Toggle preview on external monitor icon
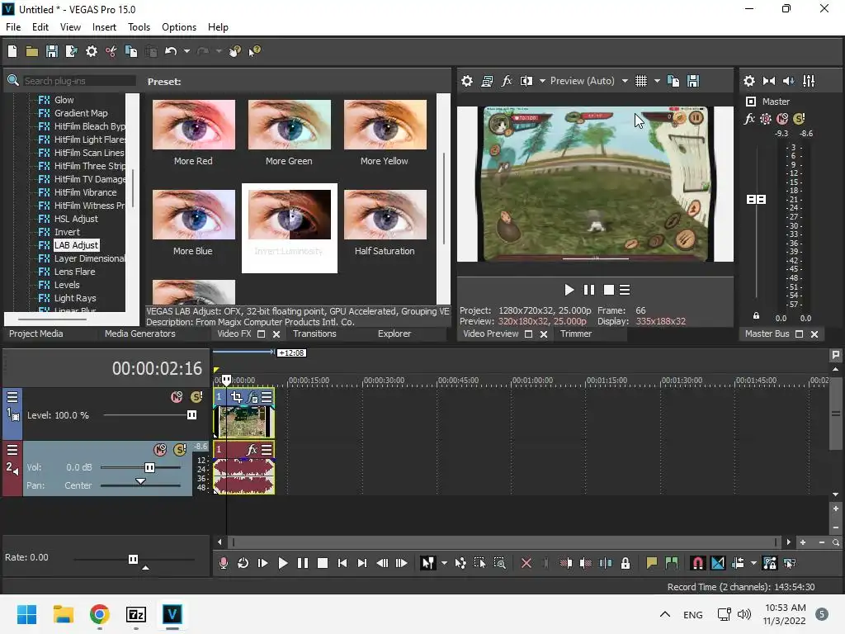Screen dimensions: 845x634 pyautogui.click(x=487, y=81)
